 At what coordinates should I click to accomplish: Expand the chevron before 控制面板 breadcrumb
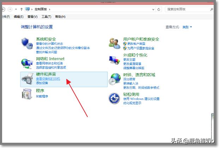pyautogui.click(x=32, y=9)
